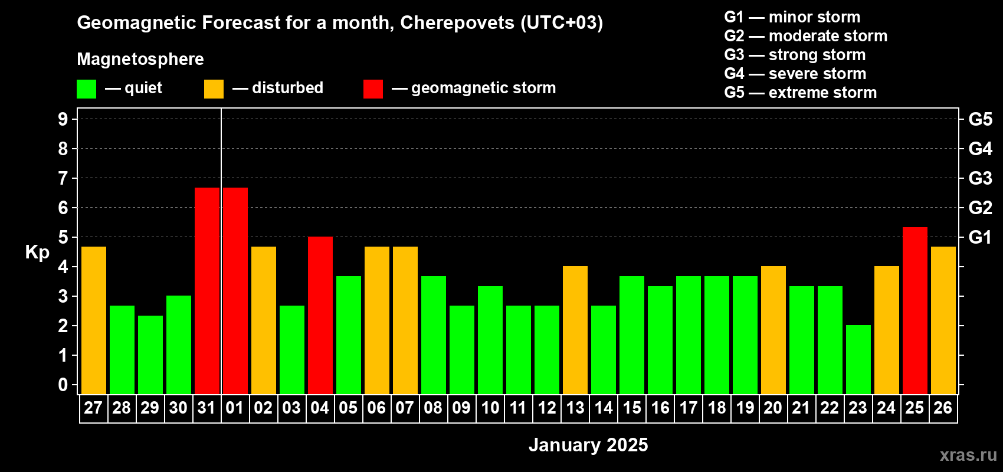The height and width of the screenshot is (472, 1003).
Task: Select the green bar above day 29
Action: point(150,355)
